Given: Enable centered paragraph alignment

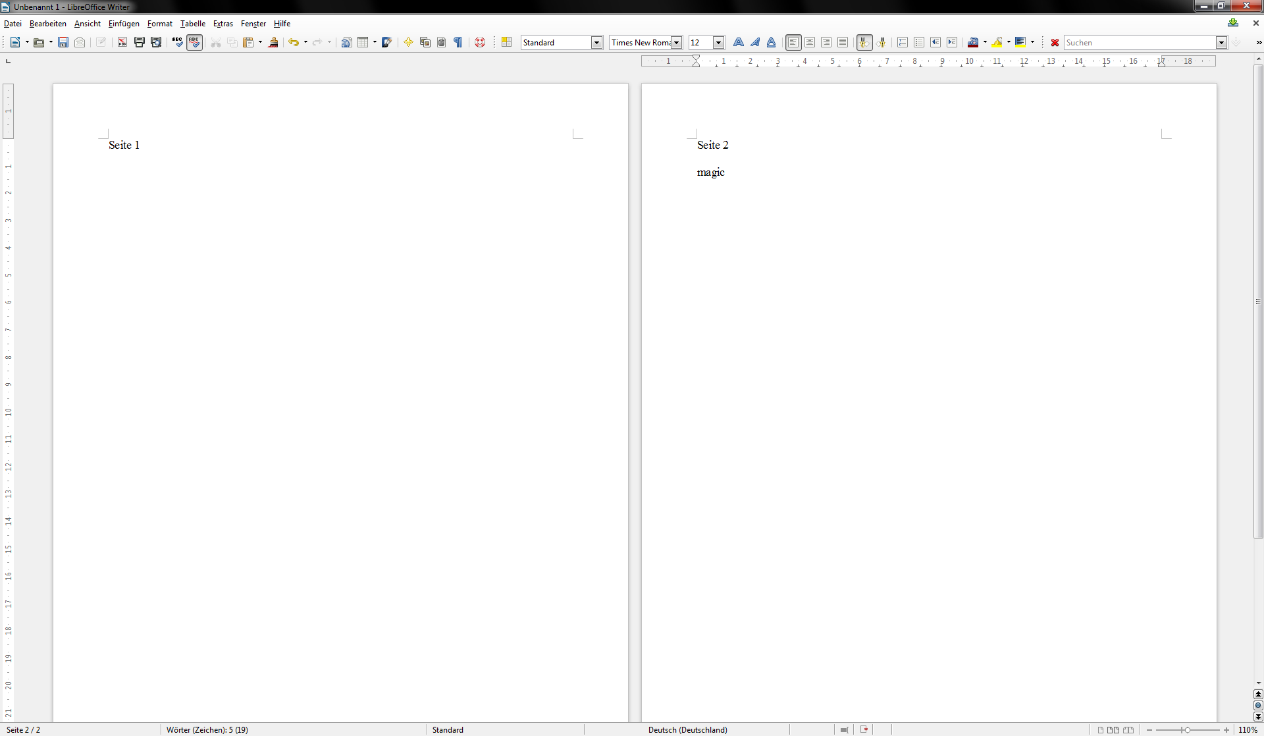Looking at the screenshot, I should pyautogui.click(x=810, y=42).
